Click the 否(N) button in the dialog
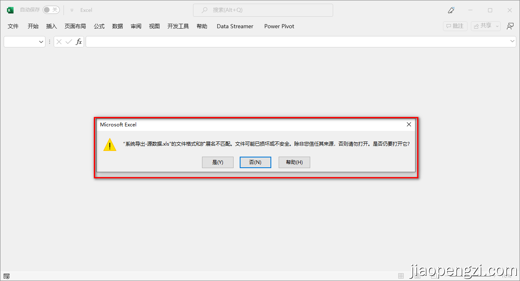The width and height of the screenshot is (520, 281). coord(255,162)
